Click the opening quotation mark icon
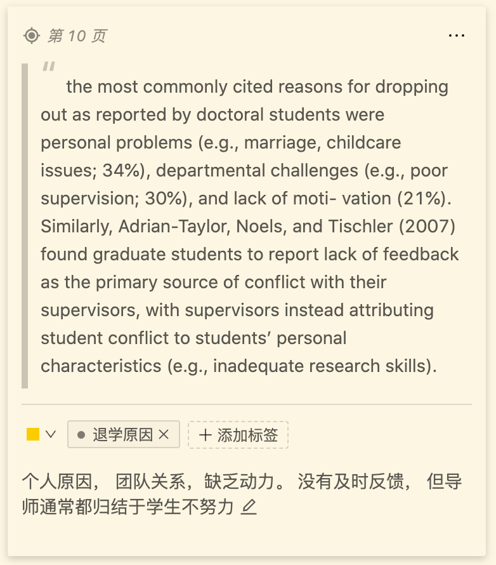The width and height of the screenshot is (496, 565). (49, 66)
